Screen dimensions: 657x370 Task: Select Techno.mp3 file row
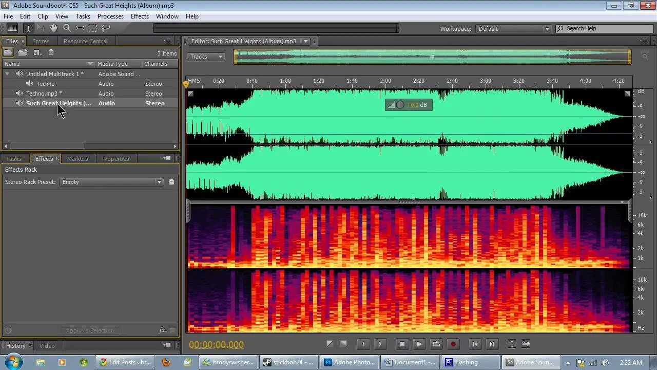(x=90, y=94)
